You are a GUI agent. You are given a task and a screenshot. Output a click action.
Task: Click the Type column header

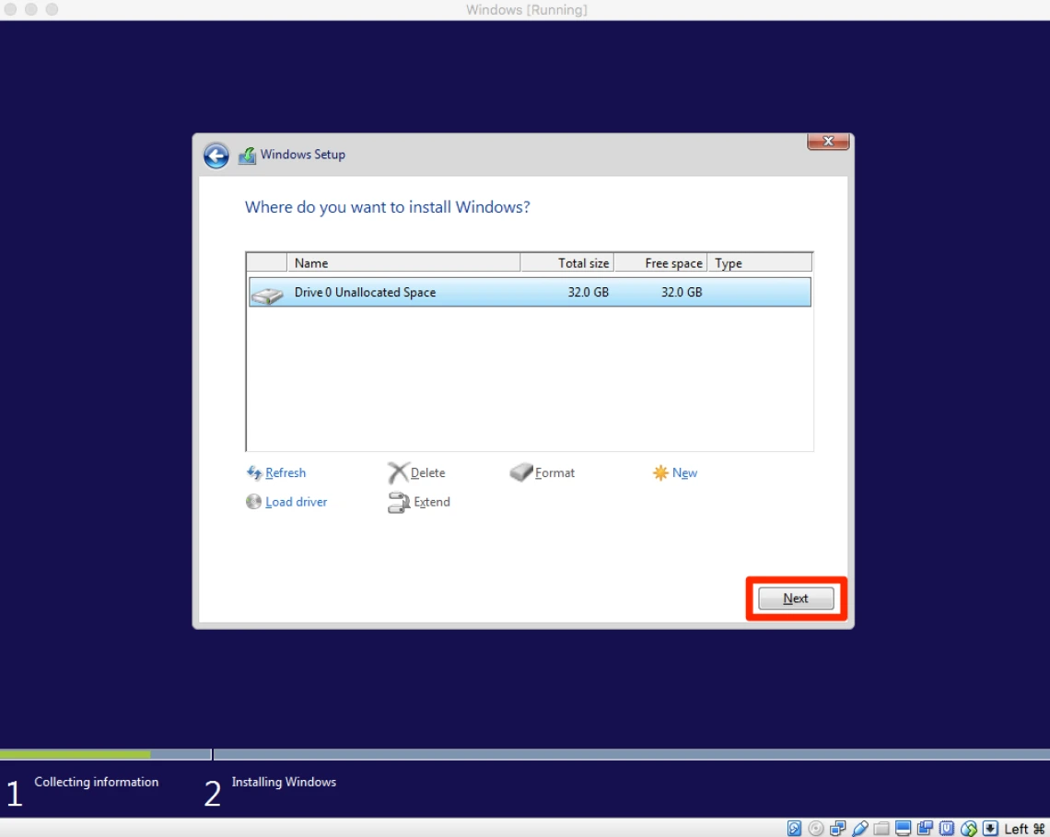coord(760,262)
